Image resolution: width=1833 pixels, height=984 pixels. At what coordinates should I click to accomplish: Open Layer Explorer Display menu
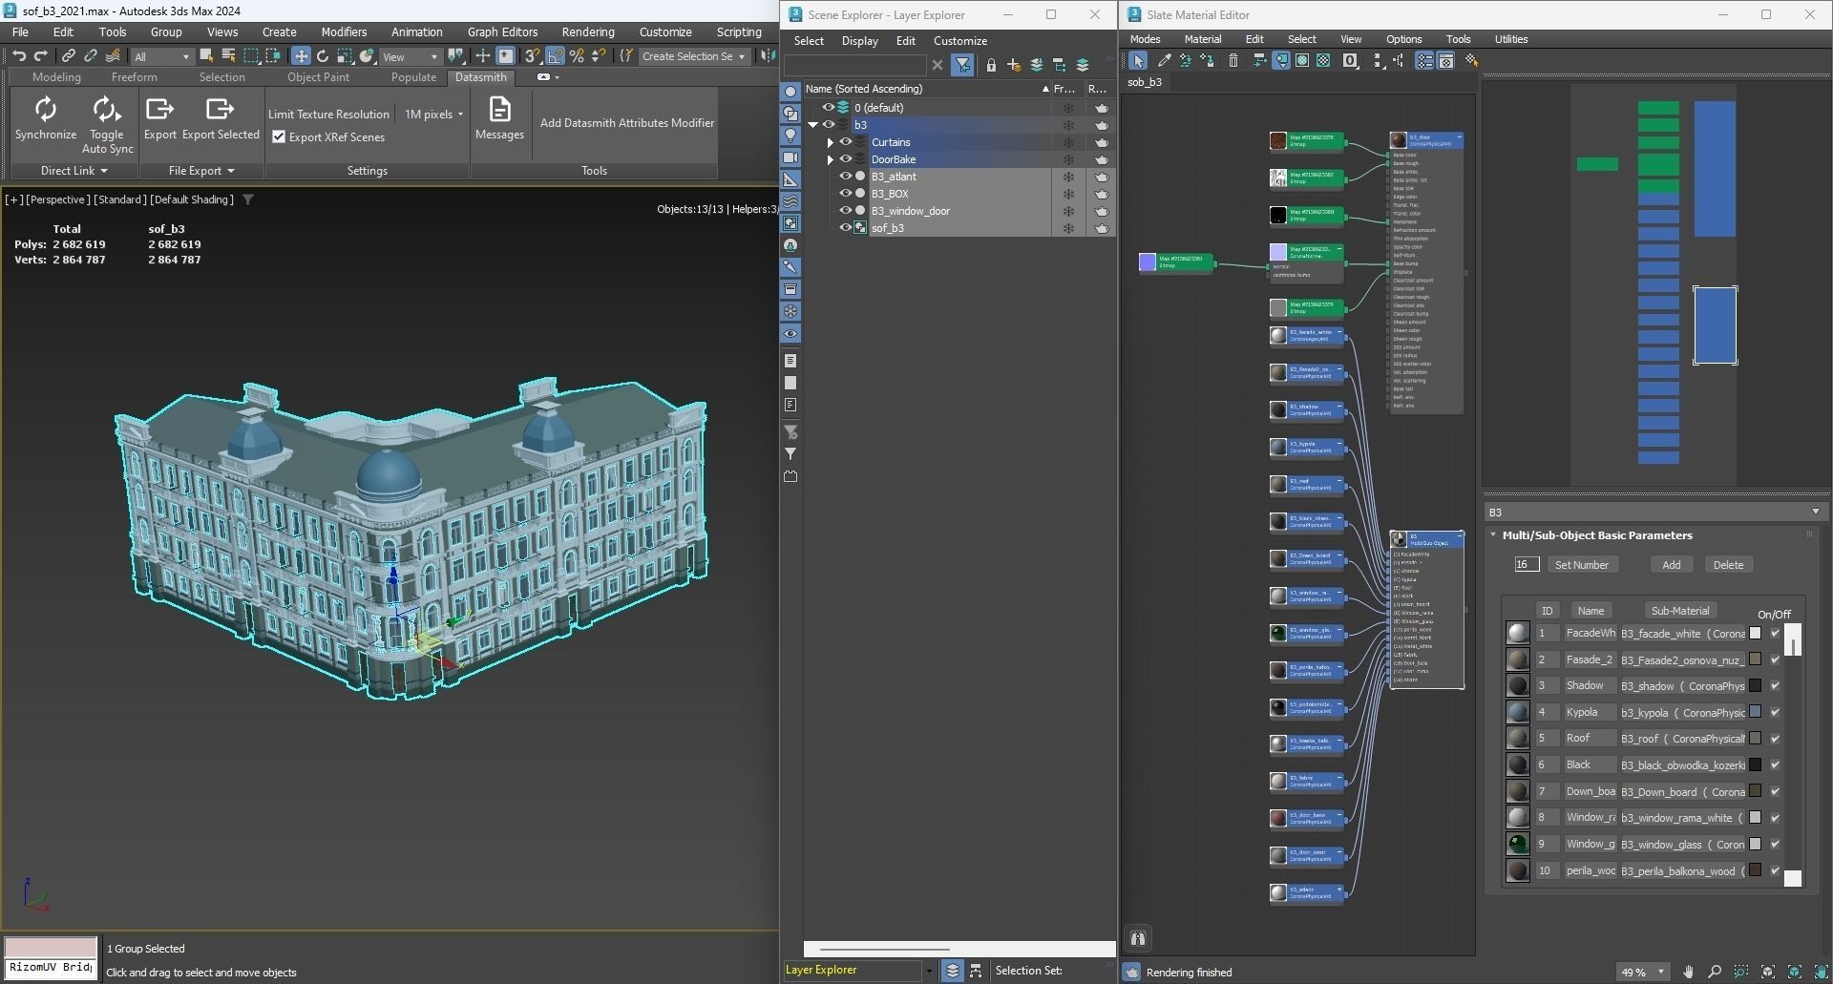(859, 41)
